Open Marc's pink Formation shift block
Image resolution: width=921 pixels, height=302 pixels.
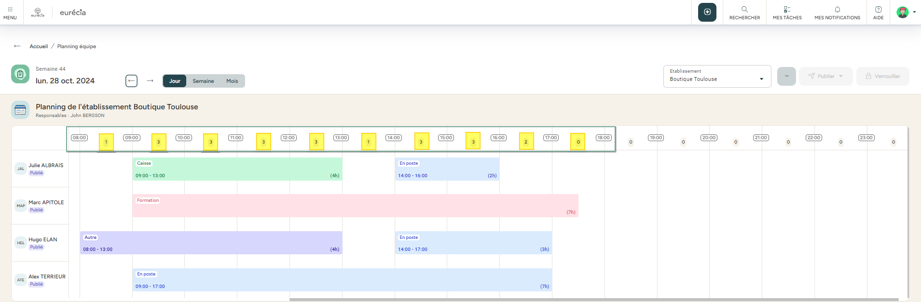point(356,206)
